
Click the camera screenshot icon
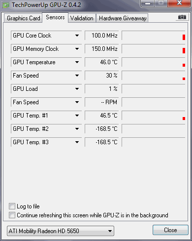tap(182, 17)
